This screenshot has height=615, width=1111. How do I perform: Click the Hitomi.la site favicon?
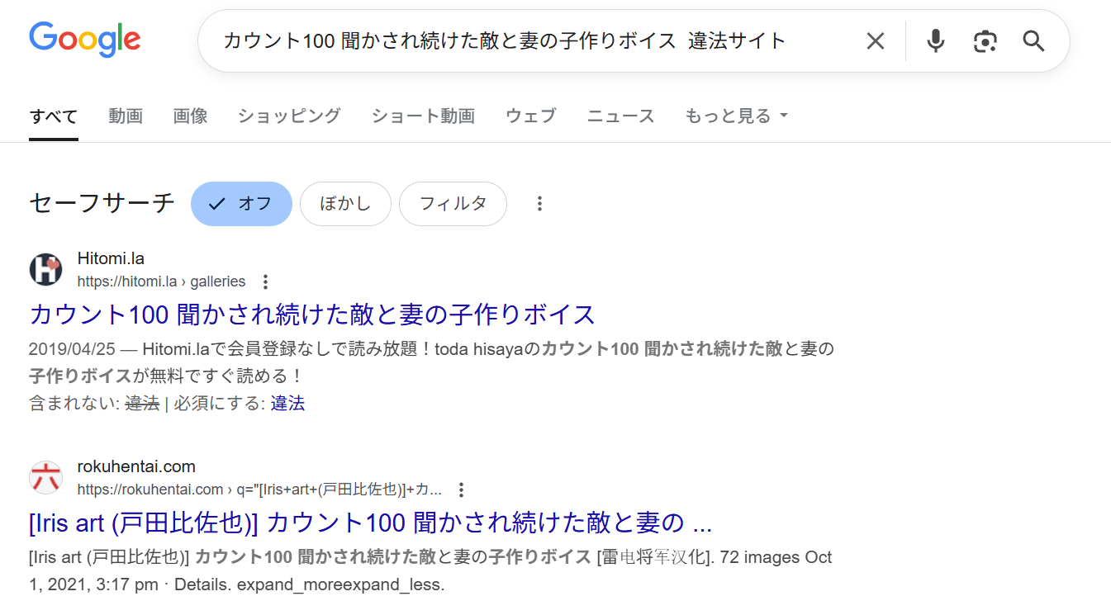[x=45, y=269]
